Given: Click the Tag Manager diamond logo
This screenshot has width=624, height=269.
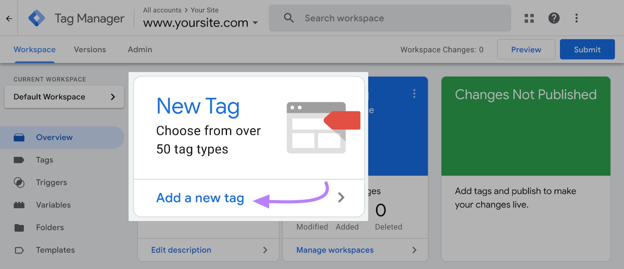Looking at the screenshot, I should pos(37,18).
